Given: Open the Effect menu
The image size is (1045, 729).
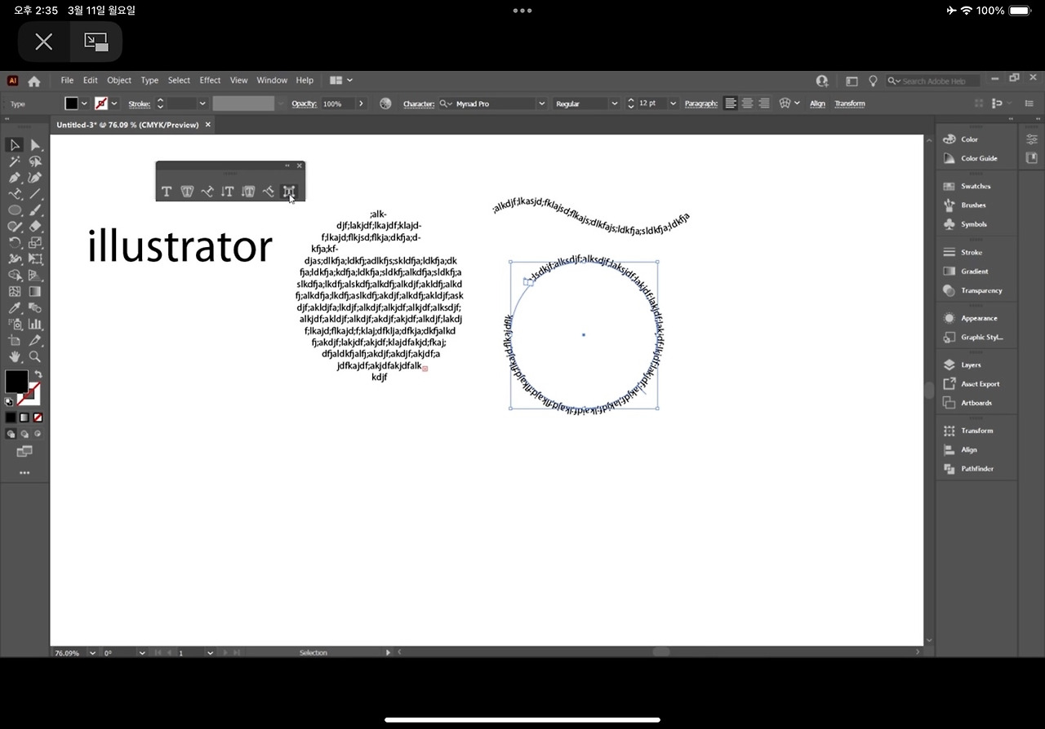Looking at the screenshot, I should click(210, 81).
